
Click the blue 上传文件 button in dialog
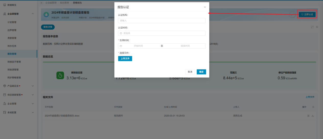click(x=125, y=59)
